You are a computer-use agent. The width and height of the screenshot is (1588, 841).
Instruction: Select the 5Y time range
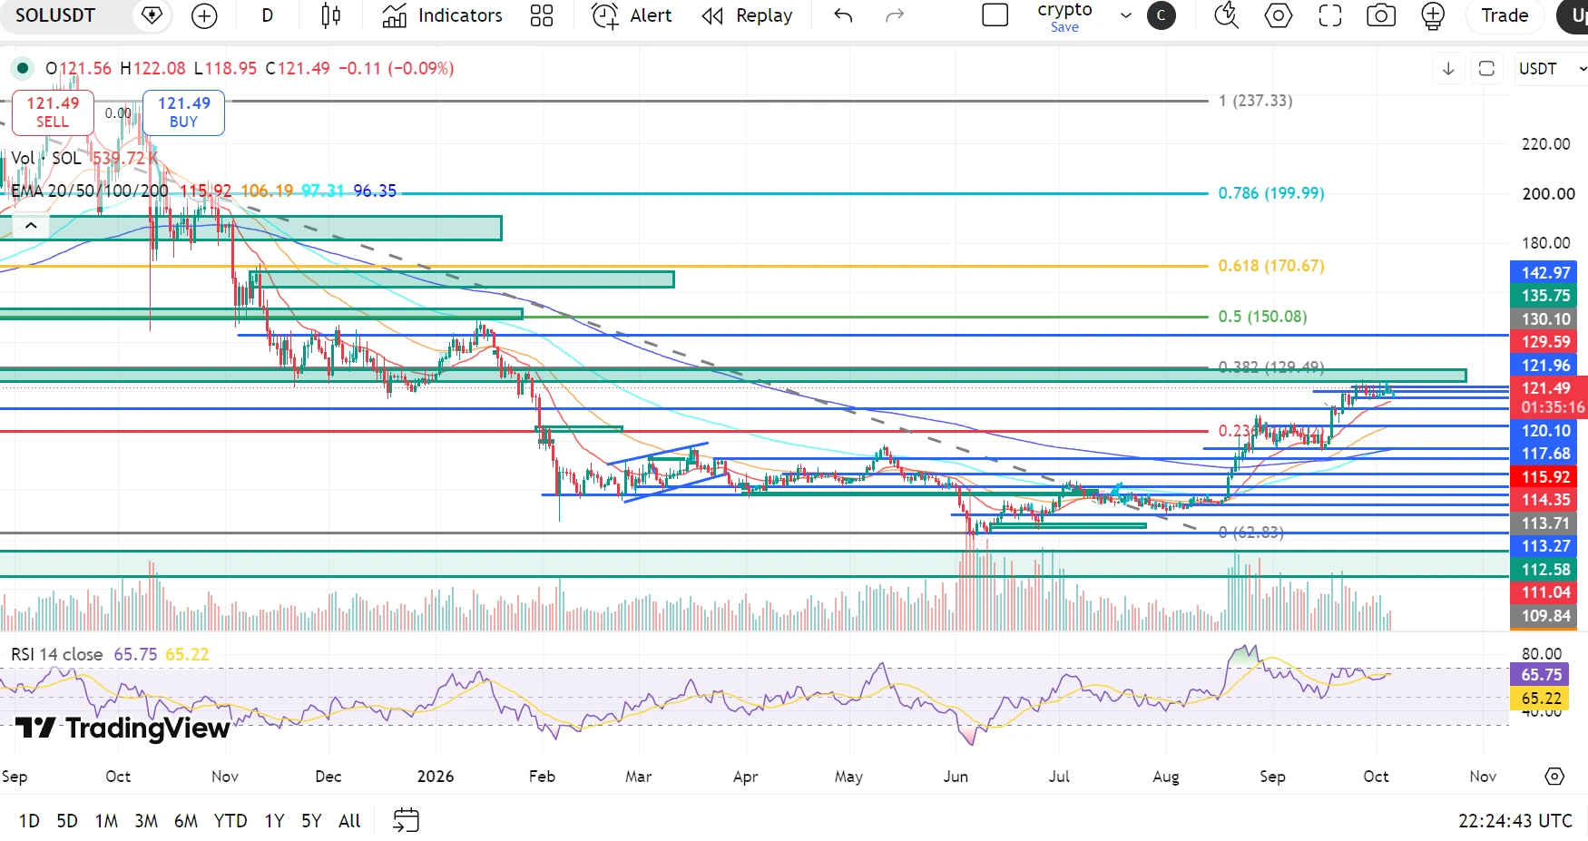click(x=311, y=821)
